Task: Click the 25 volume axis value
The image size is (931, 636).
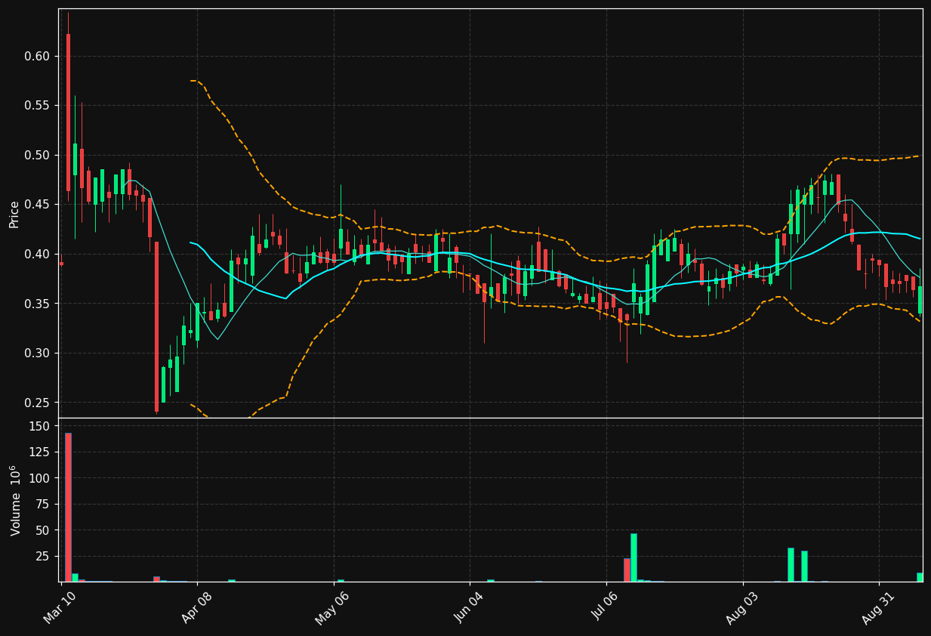Action: click(x=44, y=557)
